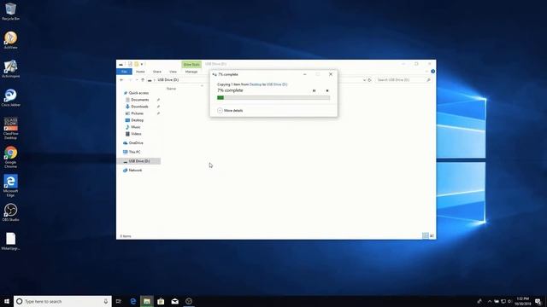
Task: Open the Windows Start menu
Action: pyautogui.click(x=7, y=301)
